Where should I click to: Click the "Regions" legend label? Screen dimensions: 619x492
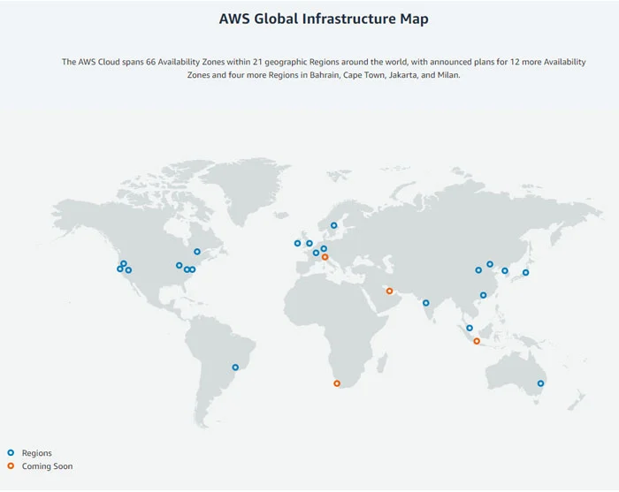point(37,453)
